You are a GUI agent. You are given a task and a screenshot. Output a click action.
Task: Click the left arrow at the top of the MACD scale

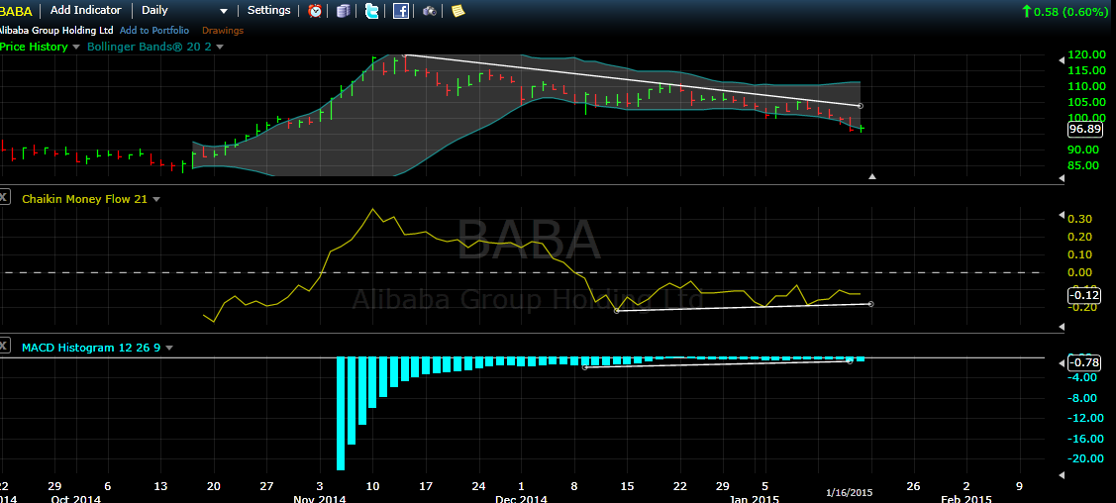pos(1062,362)
